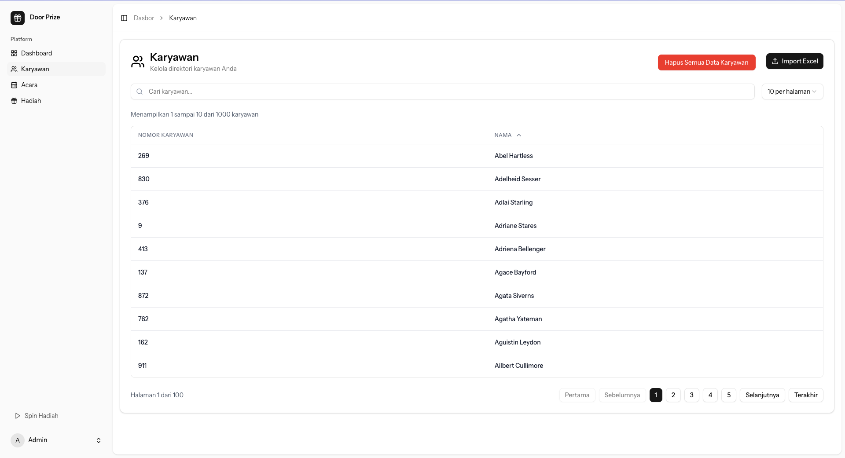The height and width of the screenshot is (458, 845).
Task: Click employee number 376
Action: [143, 202]
